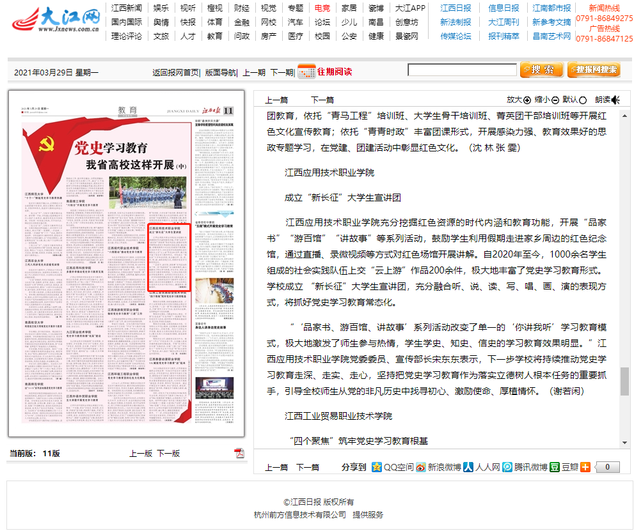
Task: Click the conference hall photo on page thumbnail
Action: pyautogui.click(x=214, y=388)
